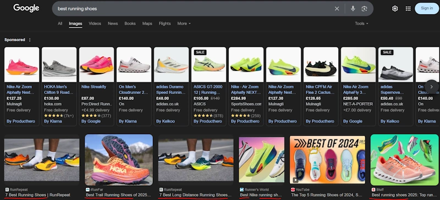Open the On Men's Cloudrunner 2 £140.00 link
440x200 pixels.
pos(133,90)
